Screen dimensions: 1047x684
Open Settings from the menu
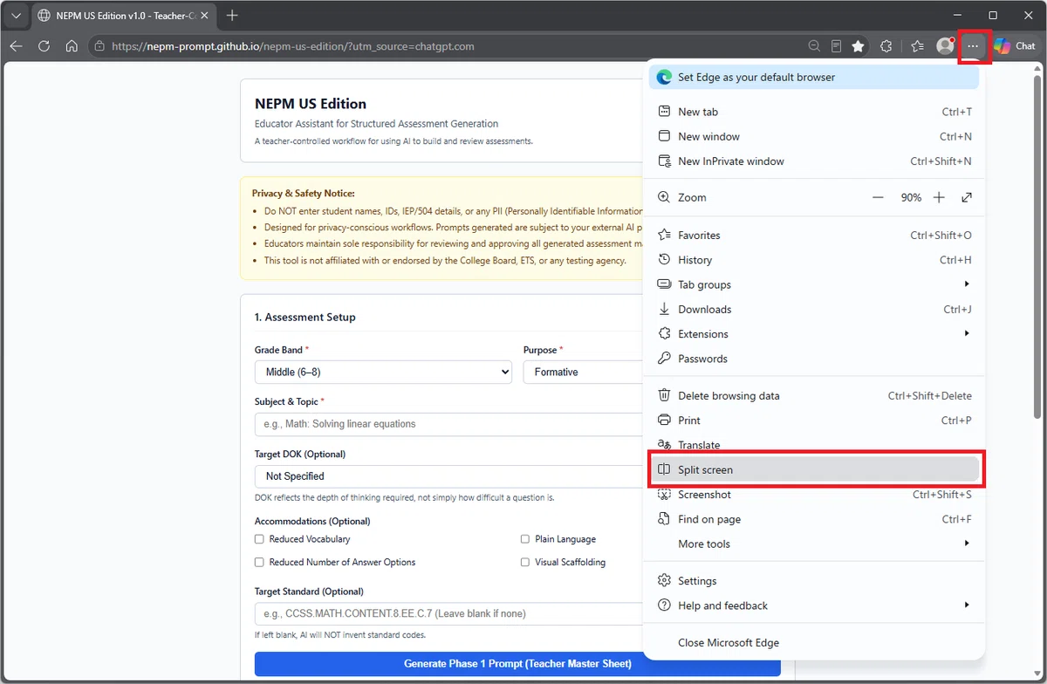tap(813, 580)
